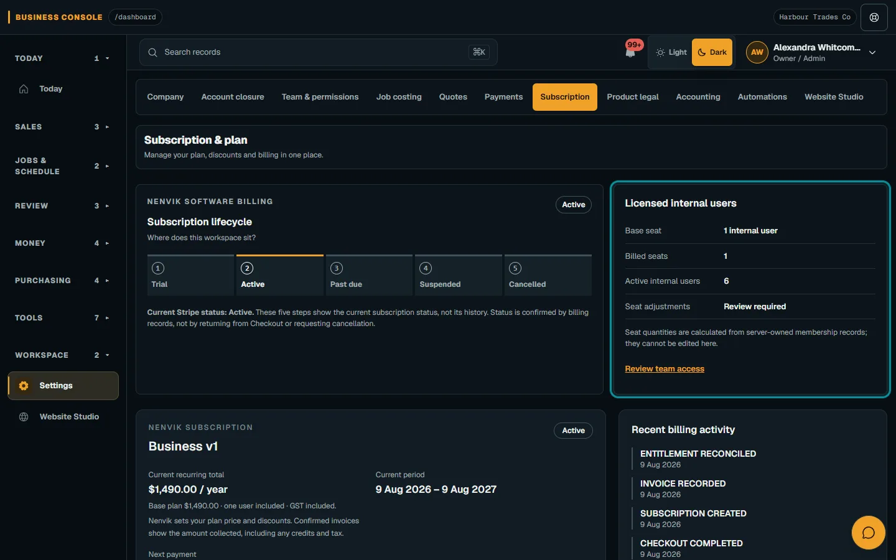Open the Company settings tab
896x560 pixels.
166,97
